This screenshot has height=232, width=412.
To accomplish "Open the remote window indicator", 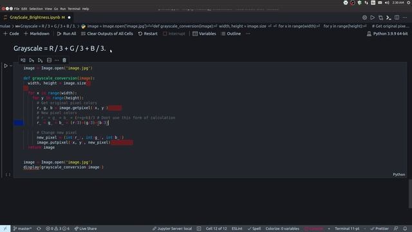I will [x=5, y=229].
